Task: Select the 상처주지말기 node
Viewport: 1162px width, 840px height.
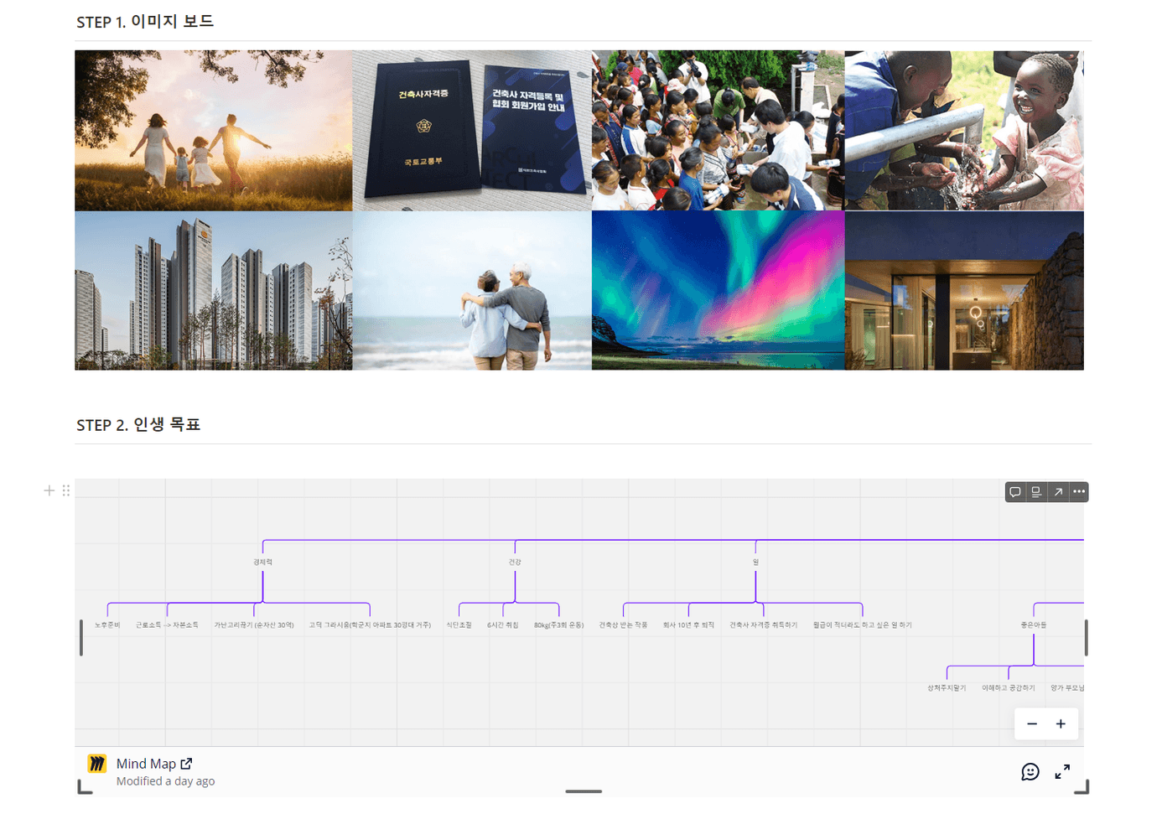Action: point(947,687)
